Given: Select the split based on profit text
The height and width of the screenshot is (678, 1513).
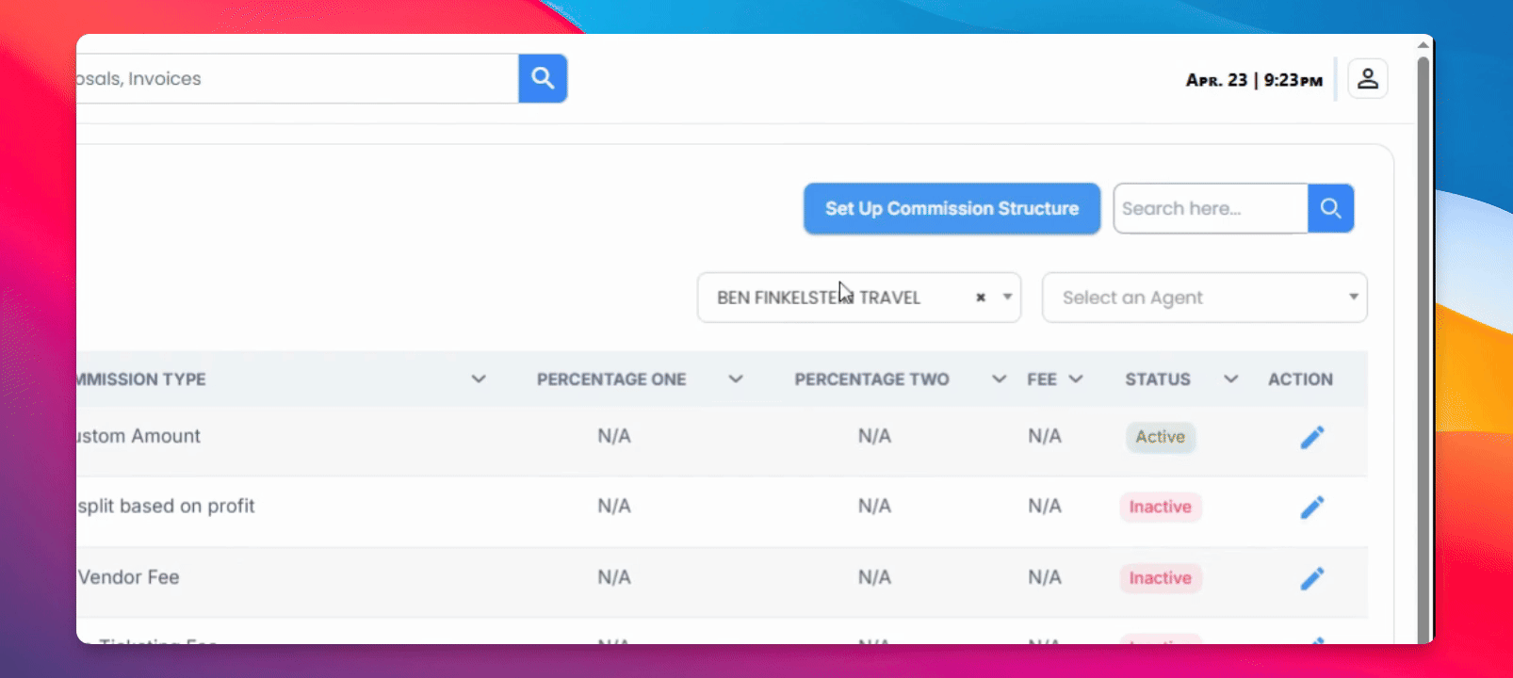Looking at the screenshot, I should [166, 507].
